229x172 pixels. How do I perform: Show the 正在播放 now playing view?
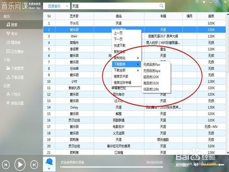pyautogui.click(x=15, y=51)
